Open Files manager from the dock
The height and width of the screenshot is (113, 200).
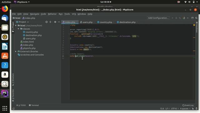pyautogui.click(x=5, y=28)
